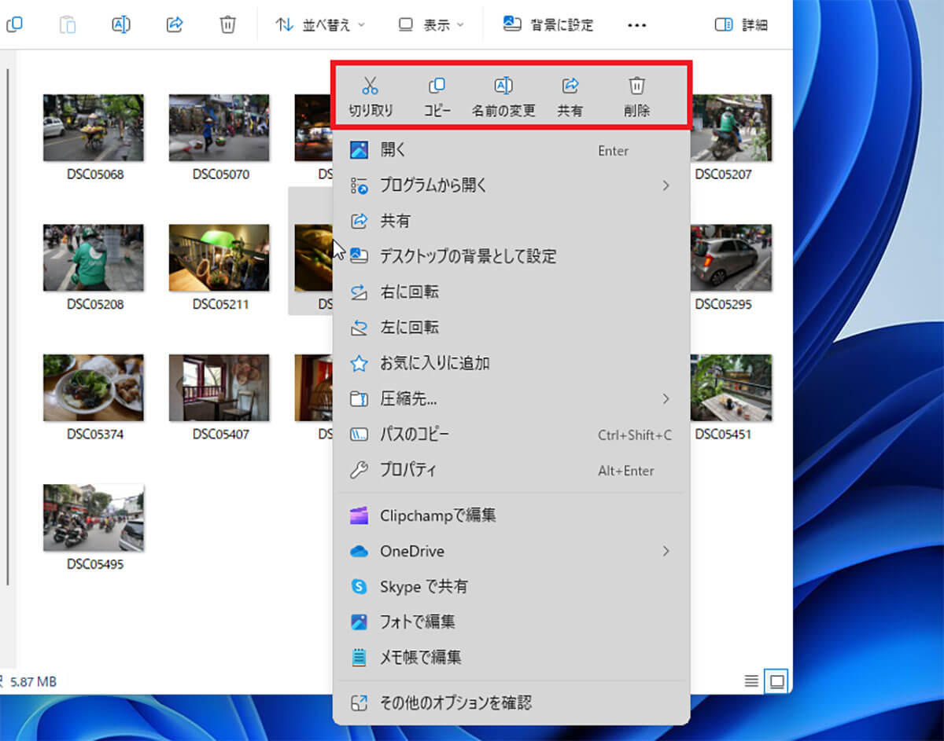
Task: Choose Clipchampで編集 menu entry
Action: [x=511, y=515]
